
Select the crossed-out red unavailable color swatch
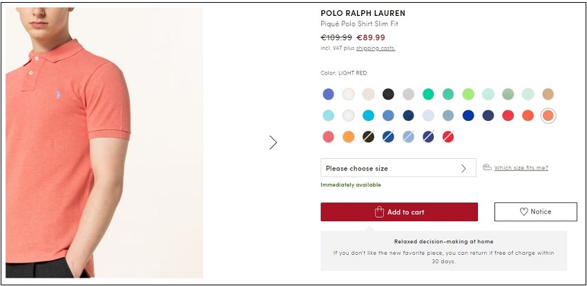pos(448,137)
